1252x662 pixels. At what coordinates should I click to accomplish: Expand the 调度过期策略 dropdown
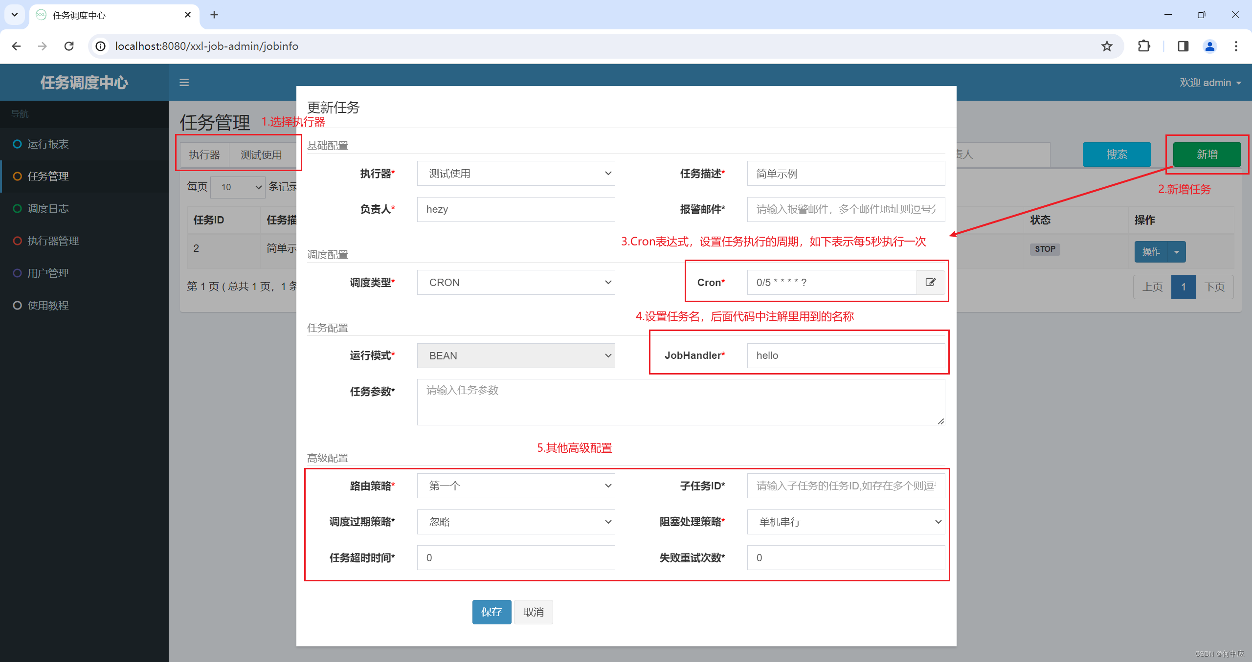[516, 522]
